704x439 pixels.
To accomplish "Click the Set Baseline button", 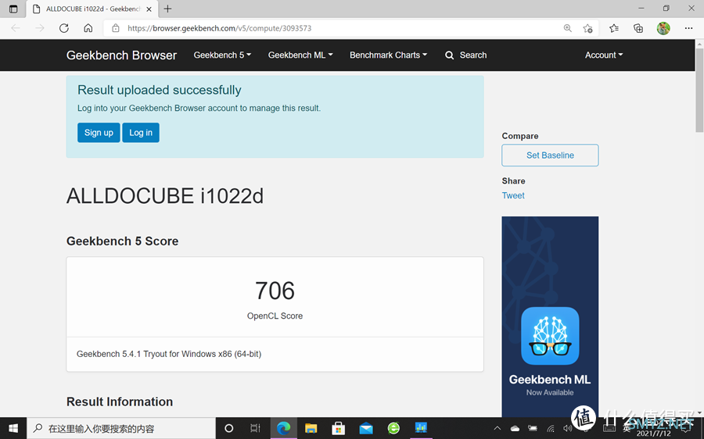I will (550, 155).
